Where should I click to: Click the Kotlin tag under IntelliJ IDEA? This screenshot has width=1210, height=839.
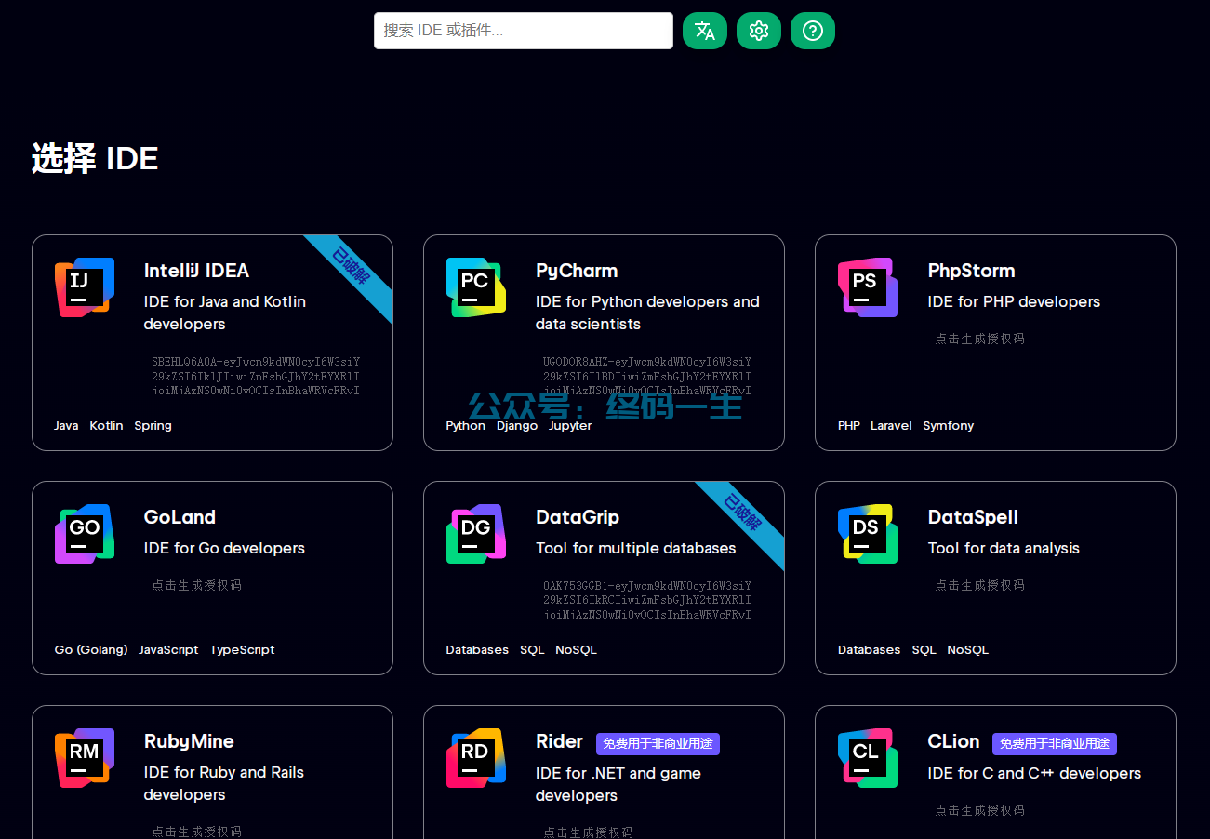(106, 426)
